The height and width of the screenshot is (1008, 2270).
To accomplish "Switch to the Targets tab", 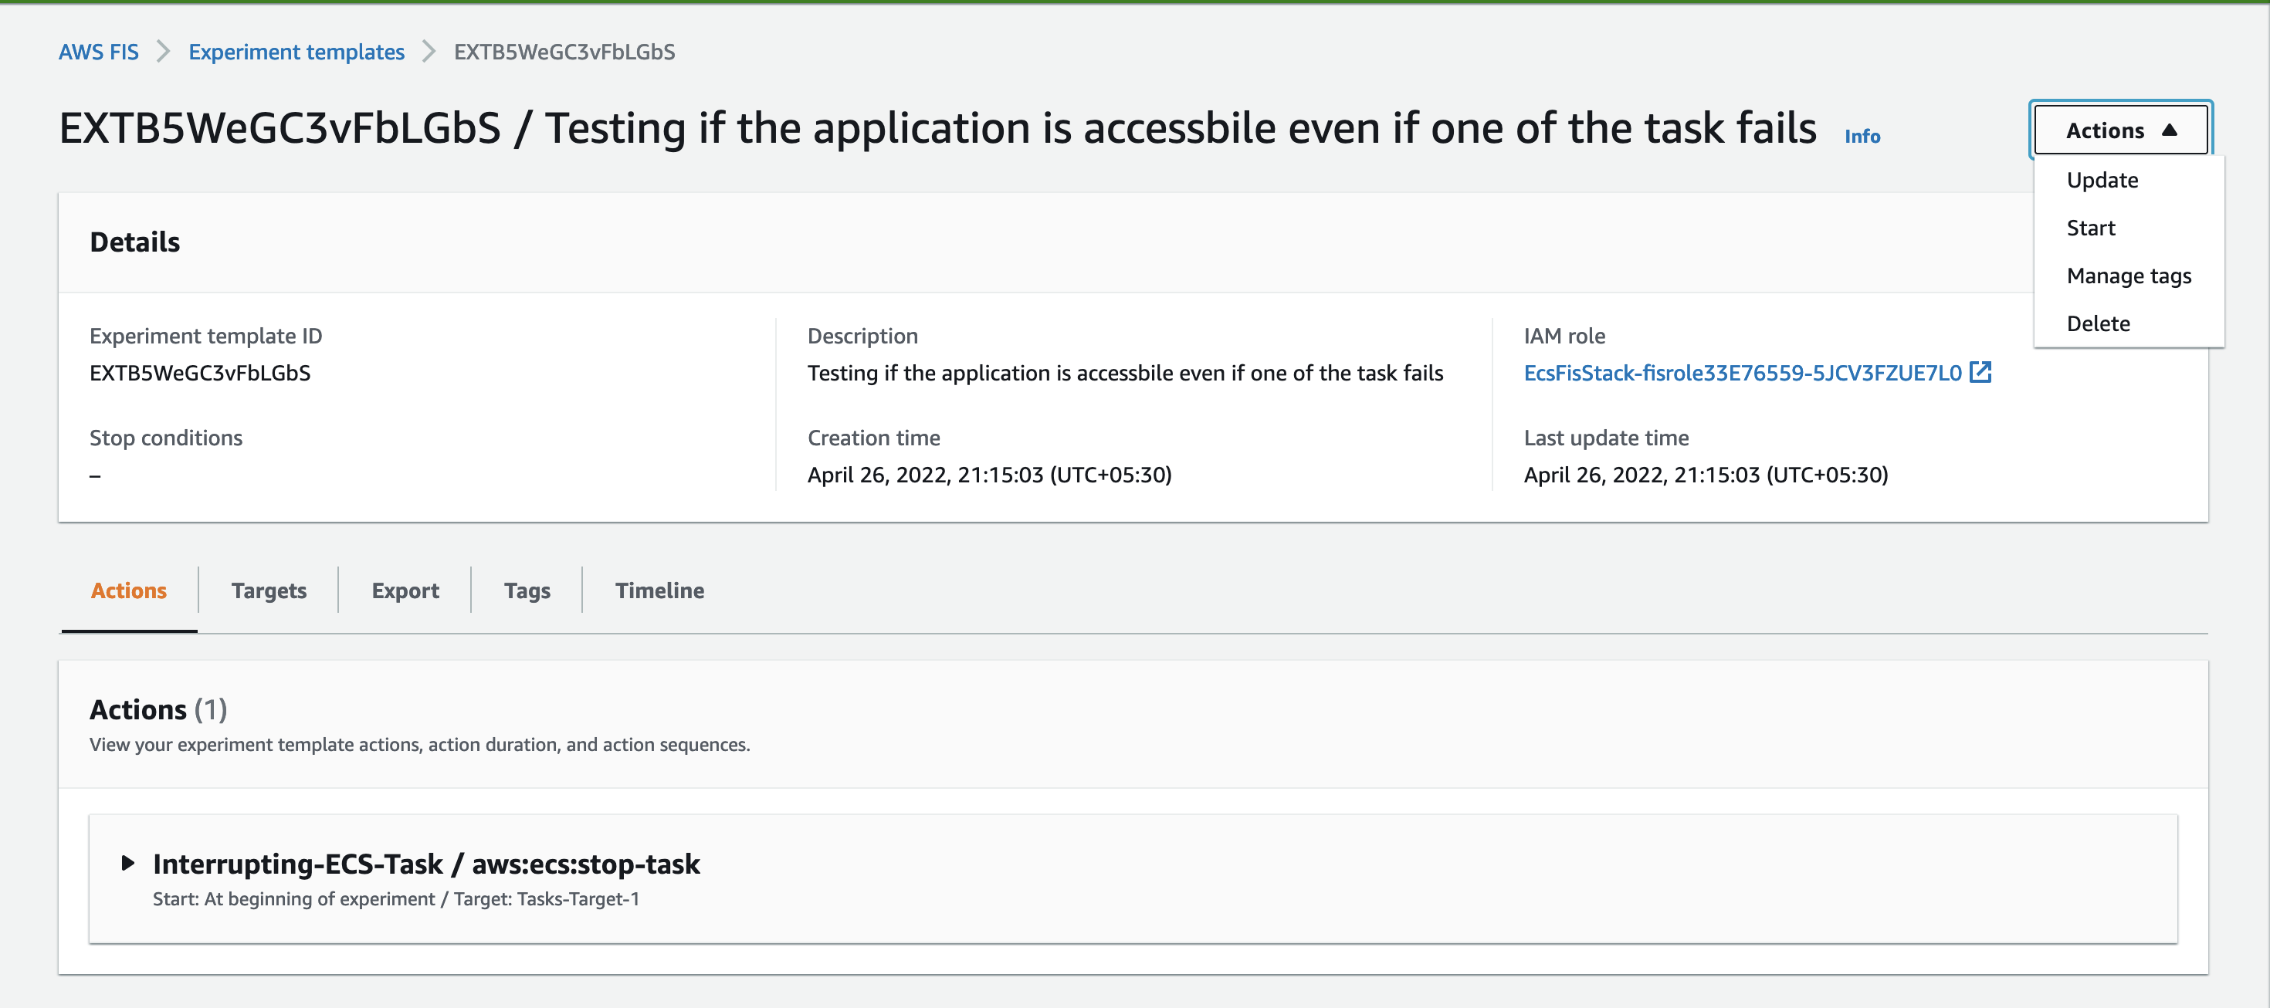I will coord(269,590).
